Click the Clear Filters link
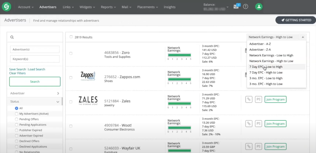Screen dimensions: 316x153 [17, 73]
